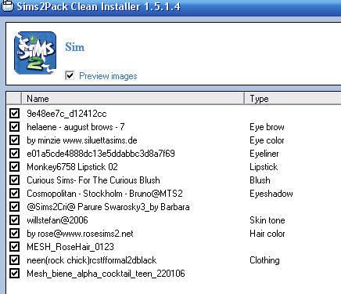The width and height of the screenshot is (341, 294).
Task: Select @Sims2Cri@ Parure Swarosky3_by Barbara
Action: coord(108,207)
